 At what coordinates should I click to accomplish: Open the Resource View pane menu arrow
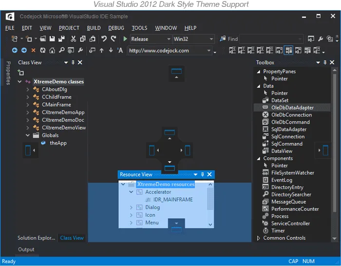(x=195, y=174)
